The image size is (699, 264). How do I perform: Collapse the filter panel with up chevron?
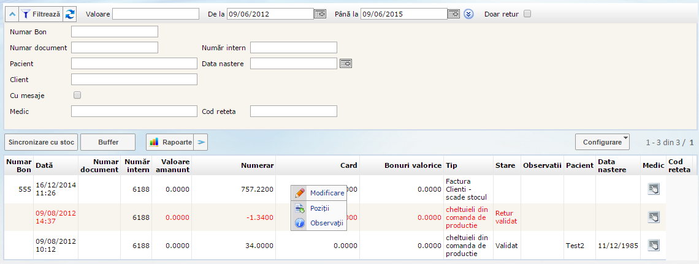pyautogui.click(x=12, y=13)
